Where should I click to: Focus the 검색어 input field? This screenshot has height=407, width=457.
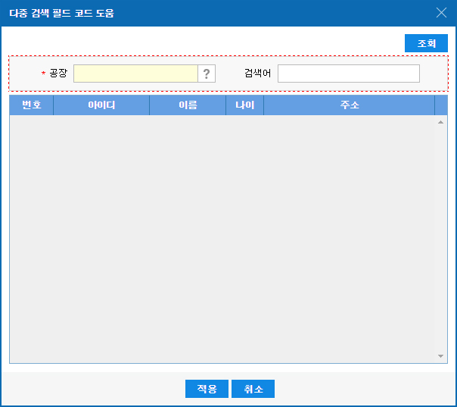[x=349, y=74]
